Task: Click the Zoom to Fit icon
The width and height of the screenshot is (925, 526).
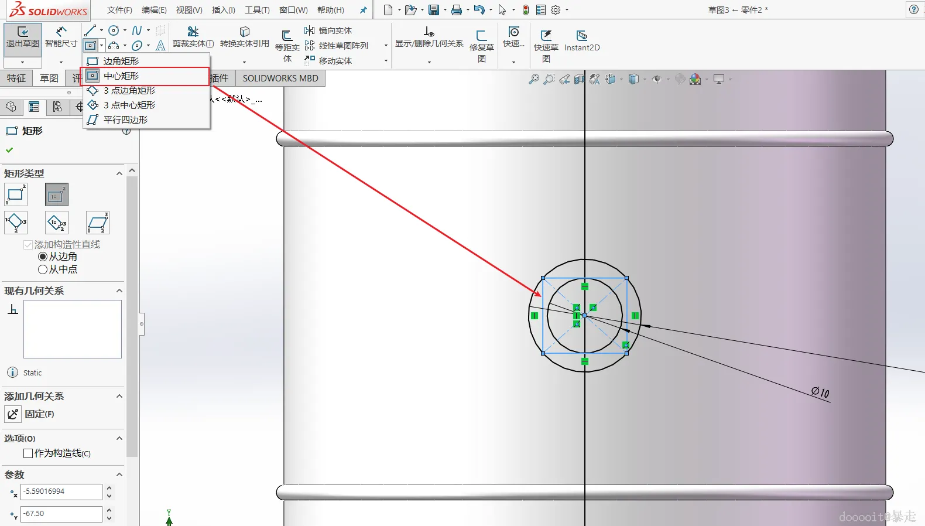Action: (534, 79)
